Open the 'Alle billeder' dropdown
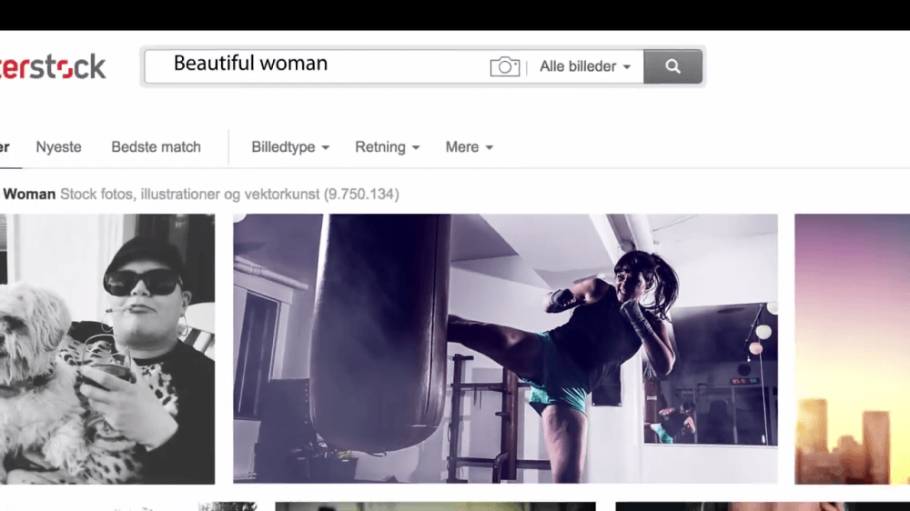 (x=584, y=66)
